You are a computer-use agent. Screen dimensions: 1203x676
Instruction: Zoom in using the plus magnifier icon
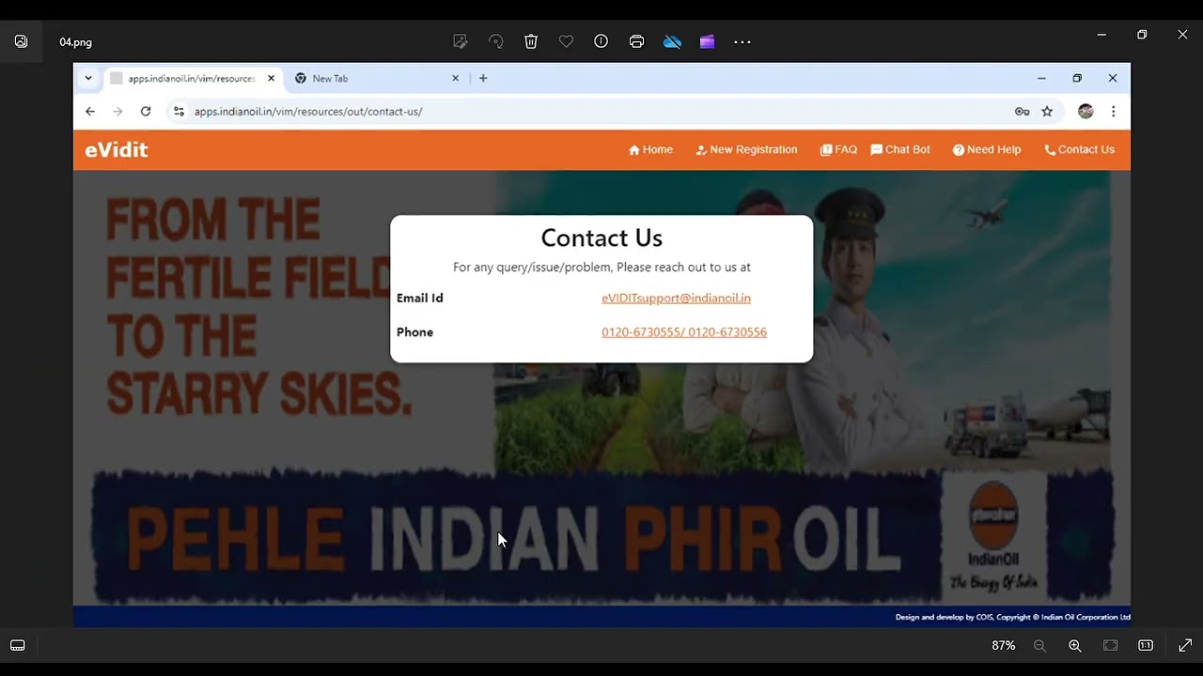pos(1075,645)
